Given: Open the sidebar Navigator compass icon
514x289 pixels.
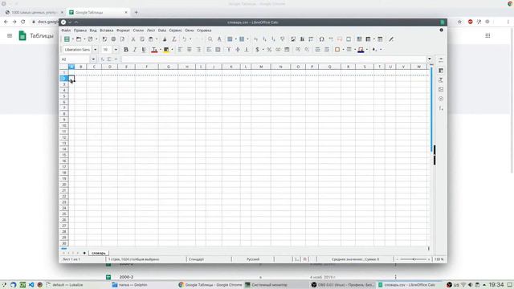Looking at the screenshot, I should (441, 99).
